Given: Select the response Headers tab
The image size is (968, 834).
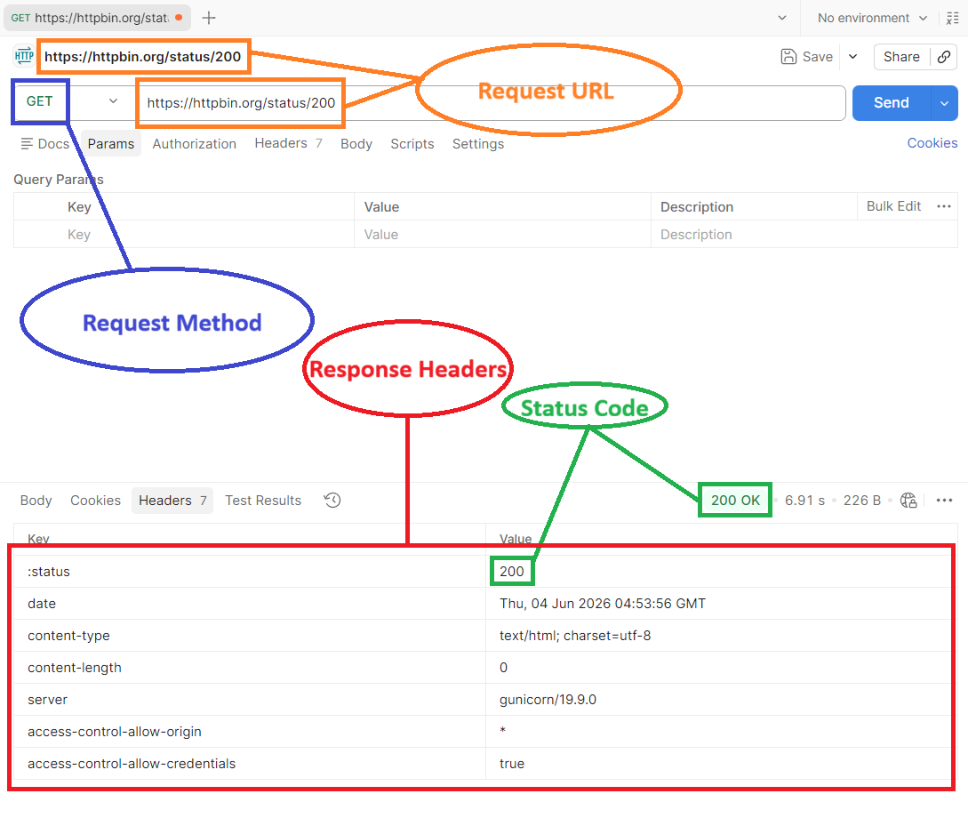Looking at the screenshot, I should (172, 500).
